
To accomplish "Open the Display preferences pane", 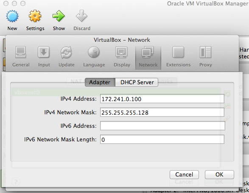I will click(122, 57).
